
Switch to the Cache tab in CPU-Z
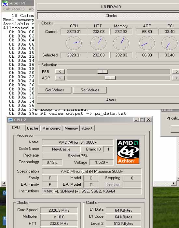33,128
